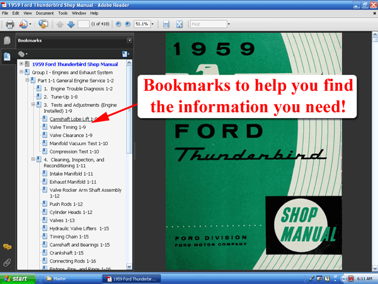Collapse Group I Engines and Exhaust System

pyautogui.click(x=21, y=72)
